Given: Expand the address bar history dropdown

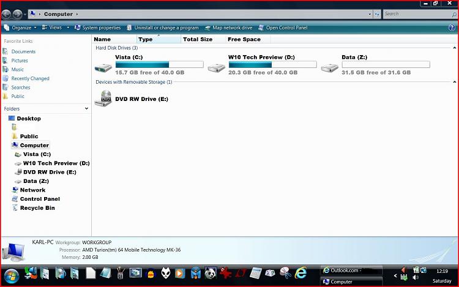Looking at the screenshot, I should click(370, 13).
